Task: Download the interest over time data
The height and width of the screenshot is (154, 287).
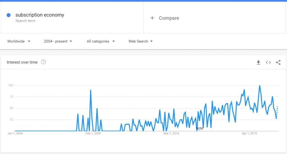Action: click(x=258, y=63)
